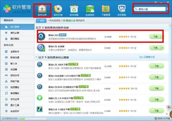Select 浏览器 category
Image resolution: width=172 pixels, height=121 pixels.
pyautogui.click(x=17, y=69)
